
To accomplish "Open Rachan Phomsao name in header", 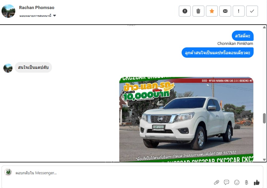I will (37, 7).
